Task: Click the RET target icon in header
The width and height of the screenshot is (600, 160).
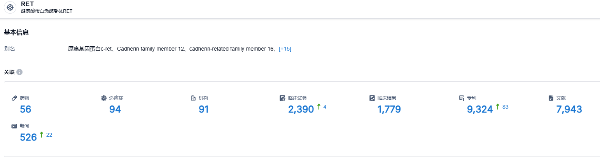Action: click(x=10, y=7)
